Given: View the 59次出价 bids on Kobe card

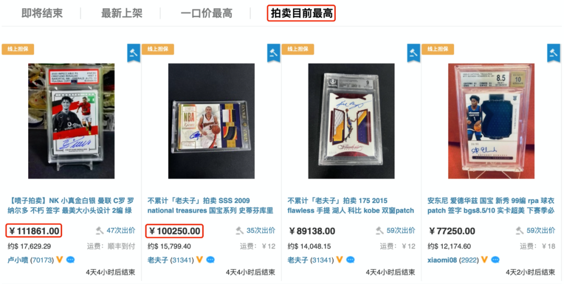Looking at the screenshot, I should (401, 230).
